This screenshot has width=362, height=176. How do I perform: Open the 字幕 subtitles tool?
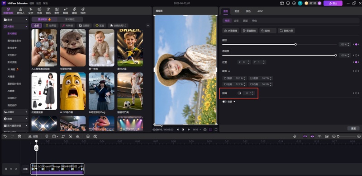tap(39, 11)
